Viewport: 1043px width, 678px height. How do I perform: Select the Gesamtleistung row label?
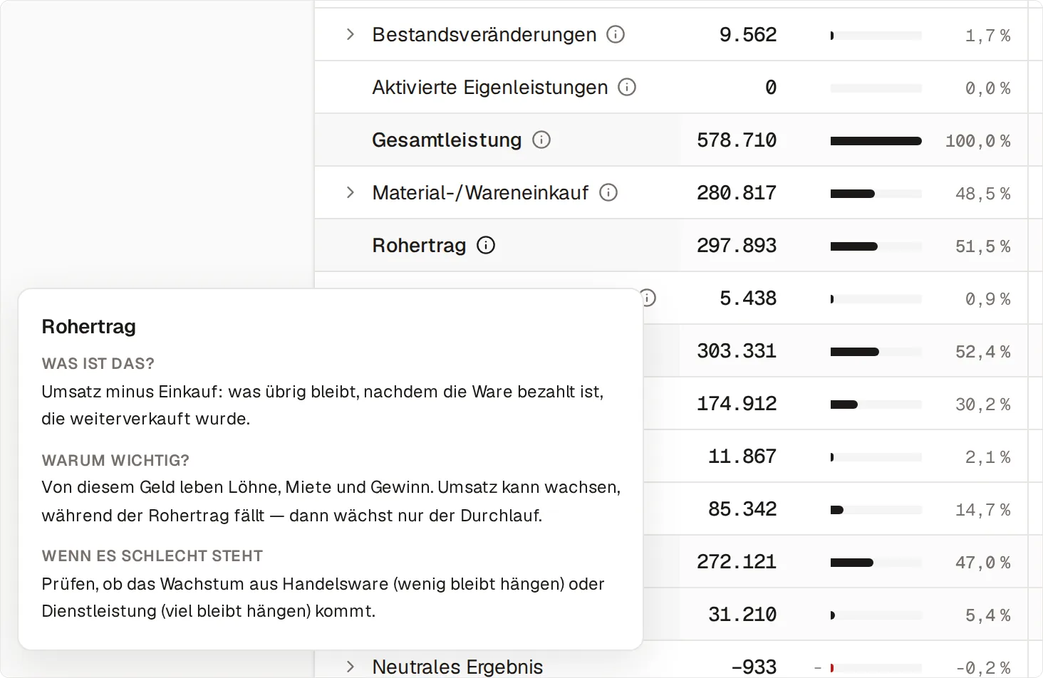tap(447, 140)
